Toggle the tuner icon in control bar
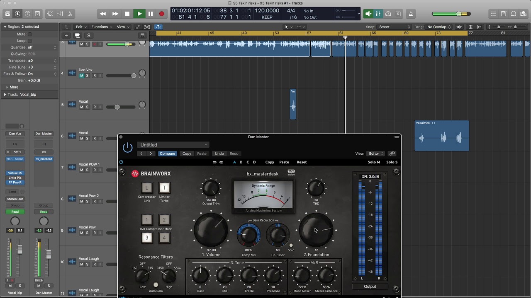The height and width of the screenshot is (298, 531). [388, 14]
